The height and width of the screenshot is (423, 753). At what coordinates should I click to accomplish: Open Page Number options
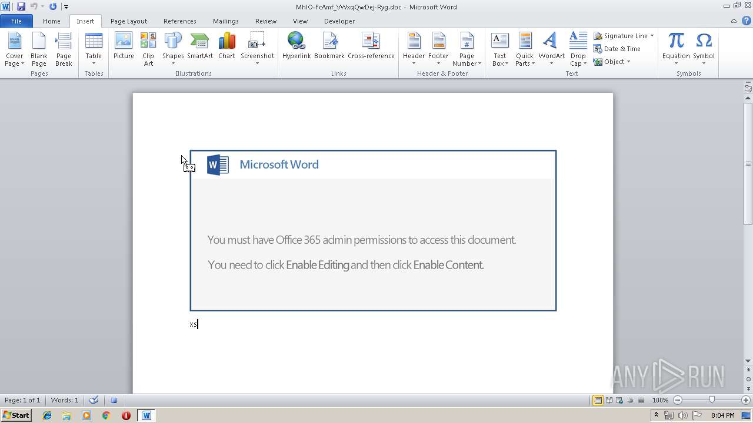tap(467, 50)
